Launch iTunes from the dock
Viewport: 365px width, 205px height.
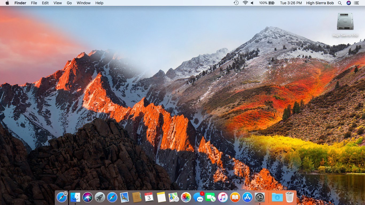pos(223,198)
